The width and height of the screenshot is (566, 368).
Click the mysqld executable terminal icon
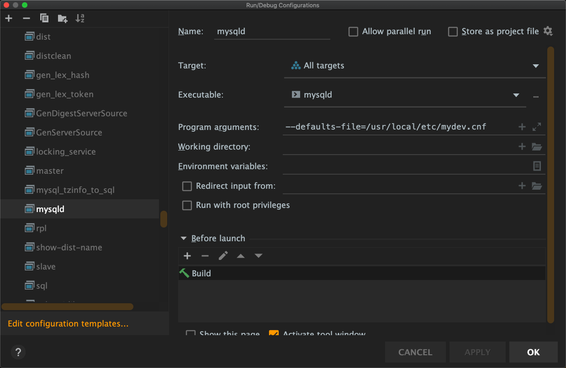tap(296, 95)
